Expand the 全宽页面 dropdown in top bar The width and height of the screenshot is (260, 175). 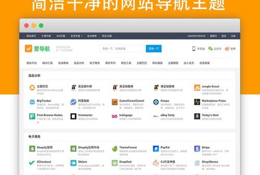click(x=77, y=36)
